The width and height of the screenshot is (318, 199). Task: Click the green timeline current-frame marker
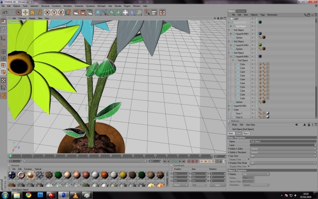pyautogui.click(x=11, y=156)
